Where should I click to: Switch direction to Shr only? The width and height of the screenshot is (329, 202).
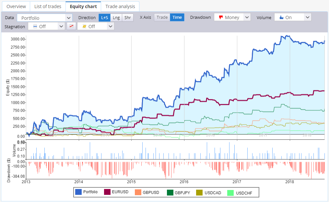point(128,17)
